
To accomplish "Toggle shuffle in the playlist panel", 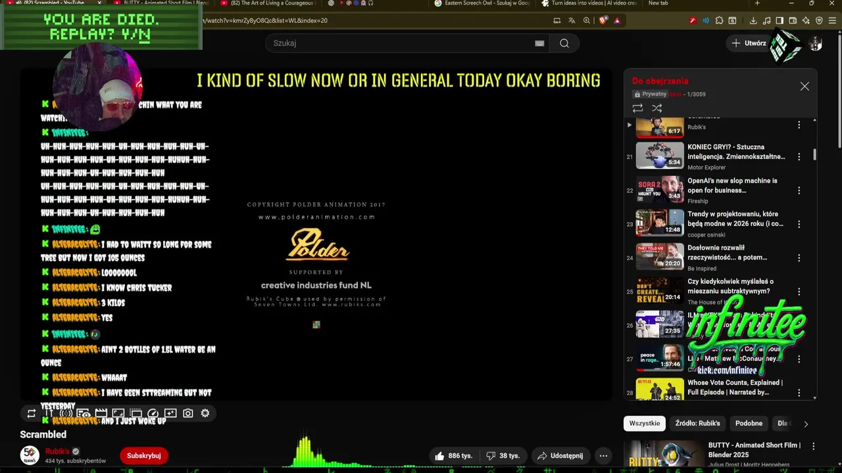I will [x=656, y=108].
